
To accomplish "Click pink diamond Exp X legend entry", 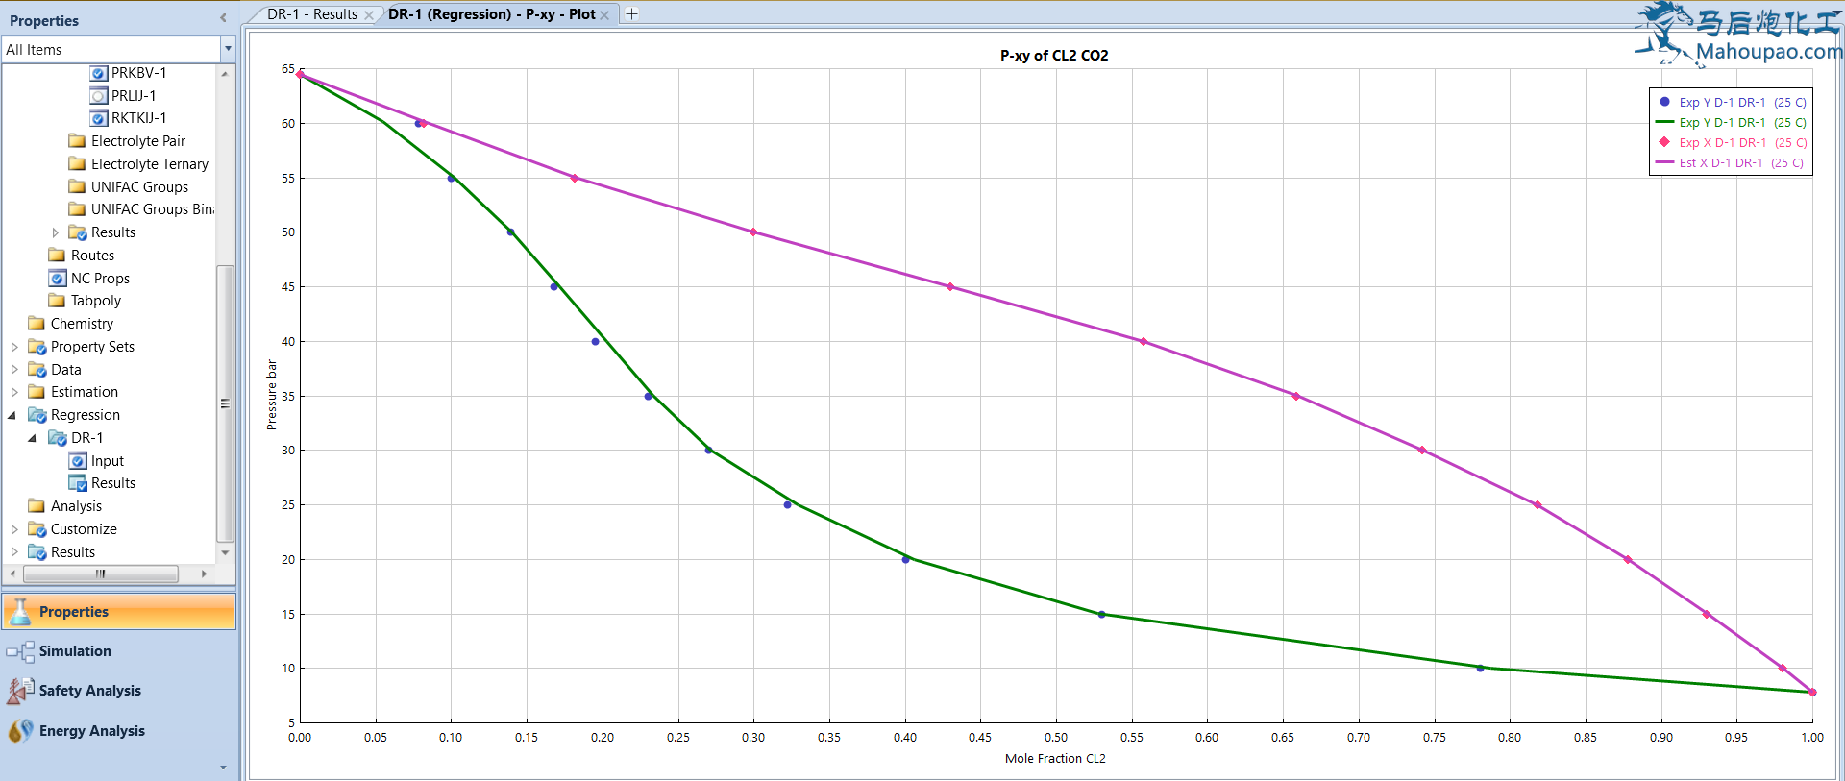I will coord(1733,142).
